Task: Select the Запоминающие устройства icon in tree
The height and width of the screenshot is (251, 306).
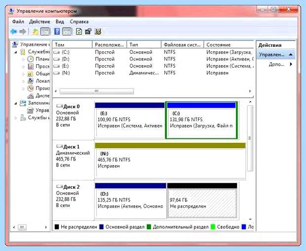Action: pos(23,103)
